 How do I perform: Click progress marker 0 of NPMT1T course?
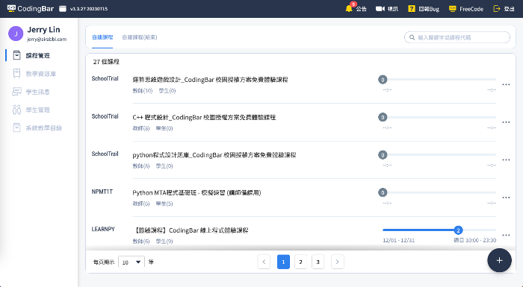383,192
